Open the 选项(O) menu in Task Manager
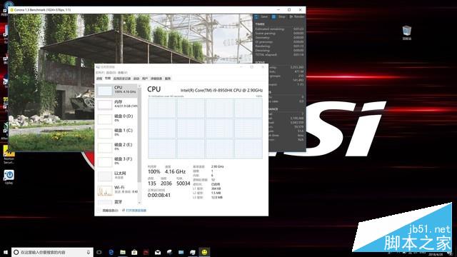The height and width of the screenshot is (257, 457). coord(111,73)
